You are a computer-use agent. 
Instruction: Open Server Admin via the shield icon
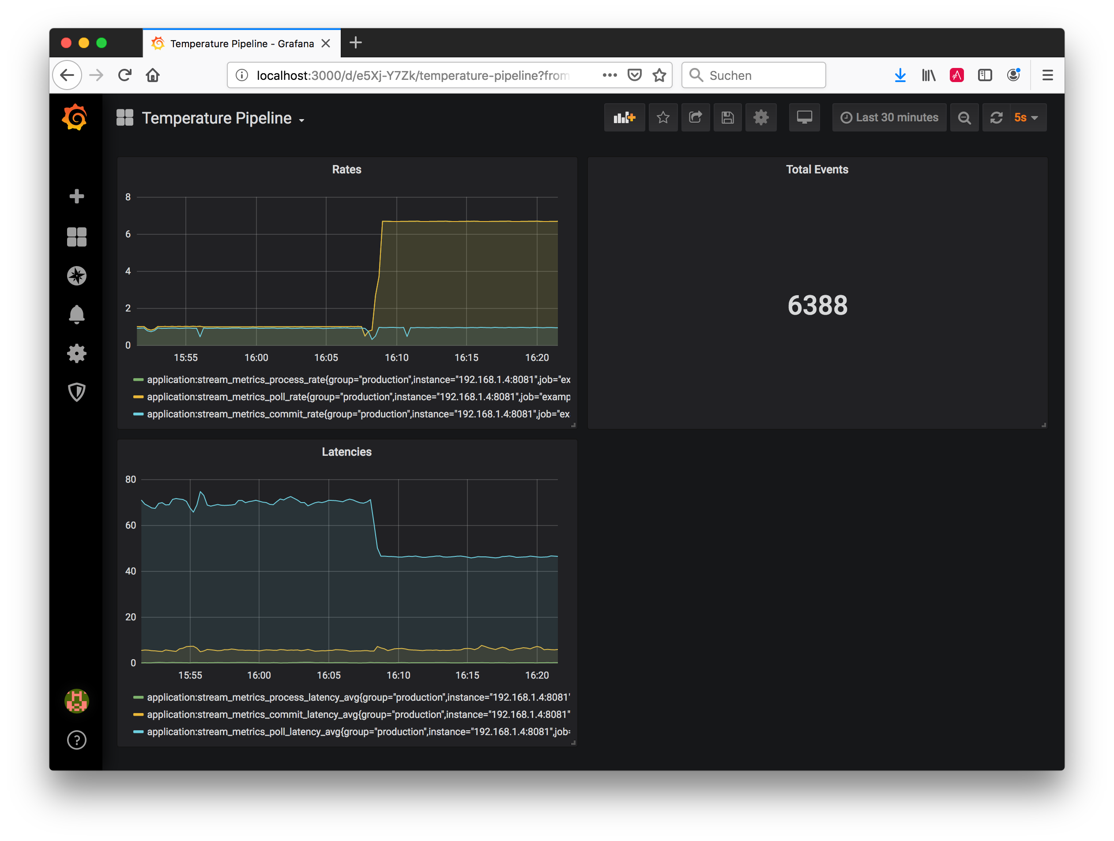coord(76,392)
